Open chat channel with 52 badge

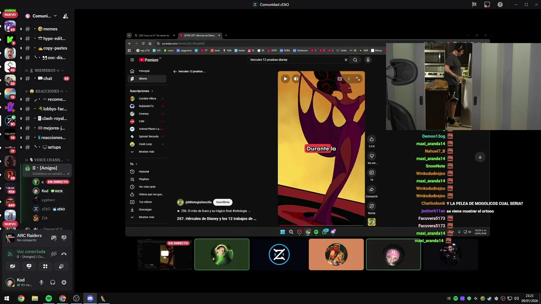46,79
